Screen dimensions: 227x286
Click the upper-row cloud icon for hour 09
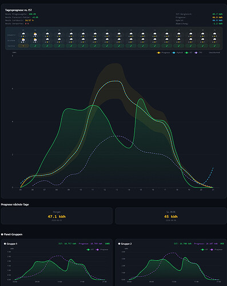point(71,34)
